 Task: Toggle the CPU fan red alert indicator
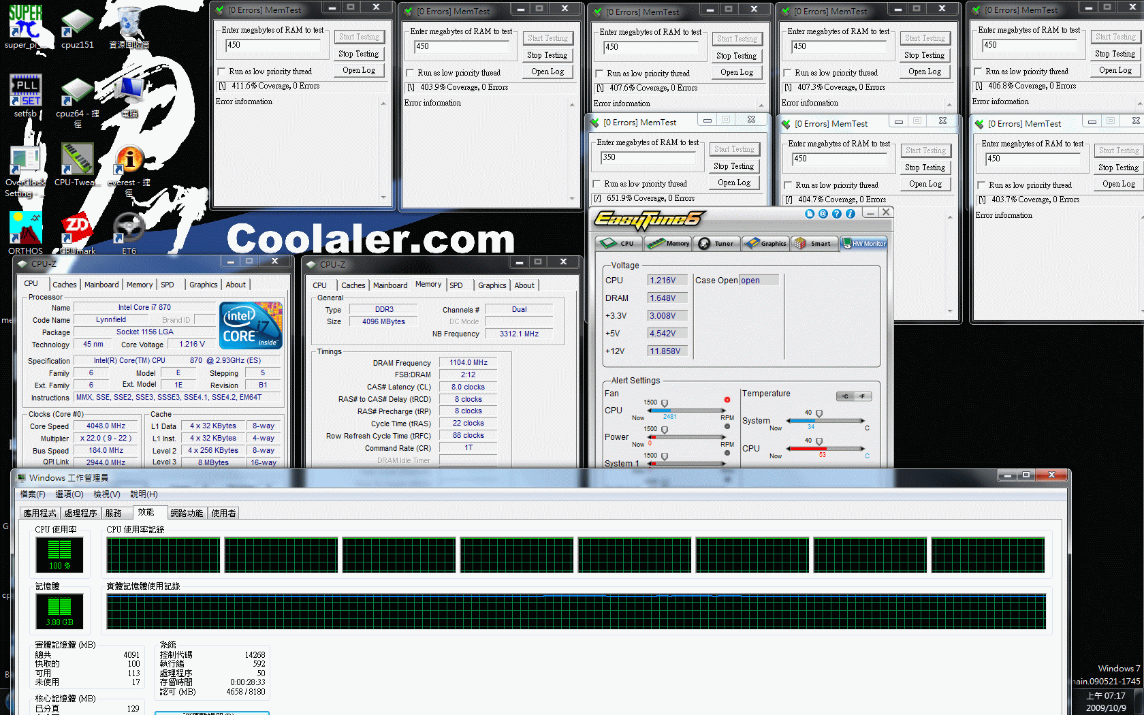(727, 400)
